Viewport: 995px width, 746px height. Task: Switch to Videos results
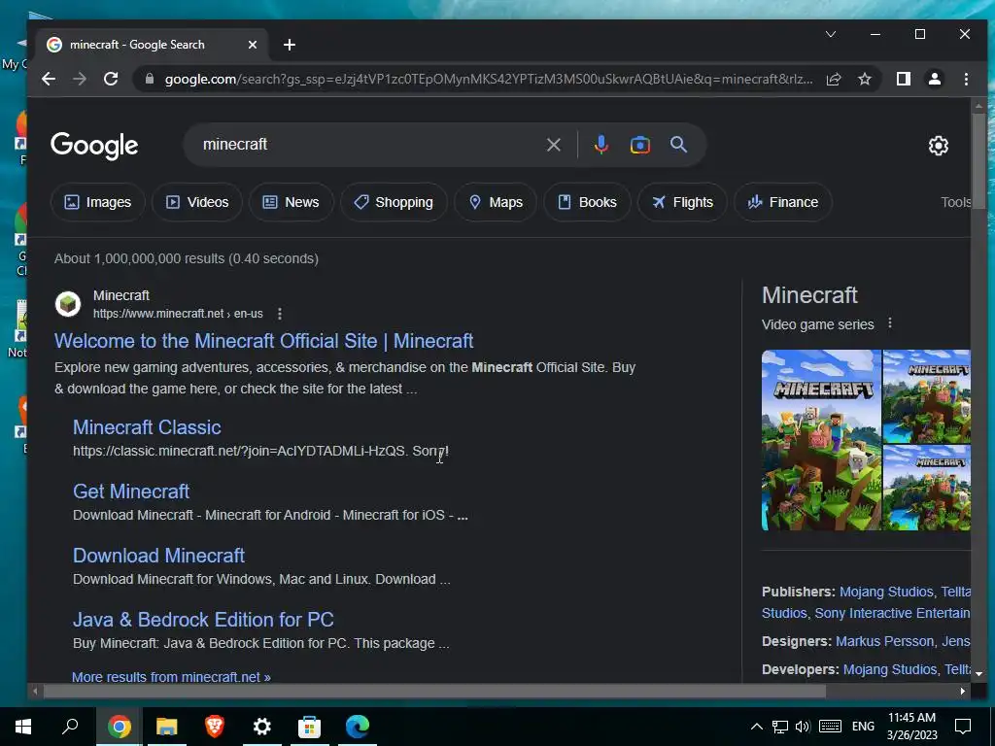tap(196, 202)
